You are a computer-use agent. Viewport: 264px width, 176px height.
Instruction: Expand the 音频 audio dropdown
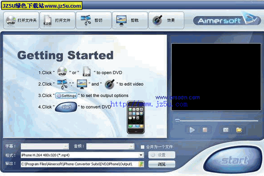(131, 146)
